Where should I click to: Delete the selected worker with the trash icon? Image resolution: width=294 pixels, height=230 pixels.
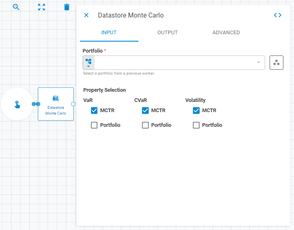tap(67, 7)
